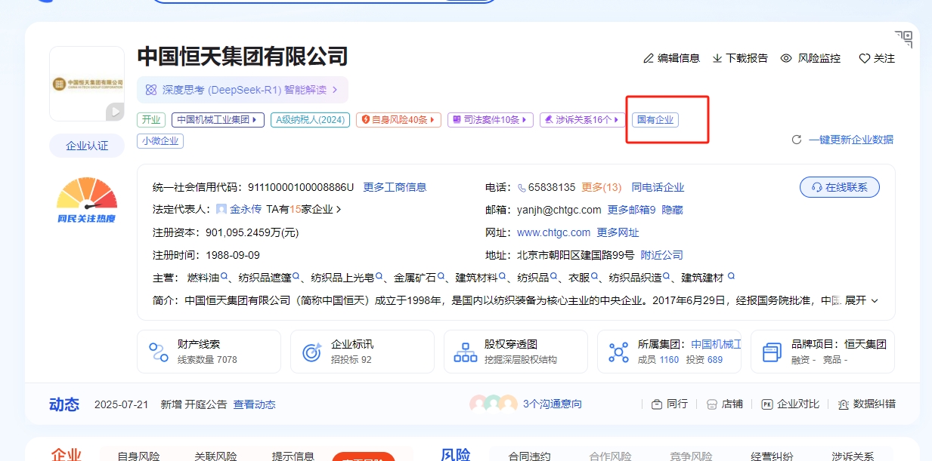932x461 pixels.
Task: Click the 在线联系 button
Action: point(839,187)
